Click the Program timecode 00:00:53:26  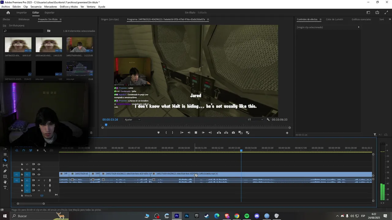click(x=110, y=119)
